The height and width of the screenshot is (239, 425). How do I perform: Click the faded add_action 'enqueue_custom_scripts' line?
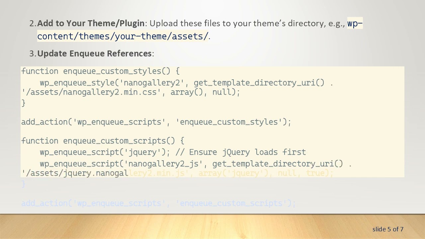click(x=158, y=203)
